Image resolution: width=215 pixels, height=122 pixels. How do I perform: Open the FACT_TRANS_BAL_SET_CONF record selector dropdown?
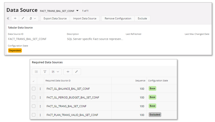click(x=77, y=11)
